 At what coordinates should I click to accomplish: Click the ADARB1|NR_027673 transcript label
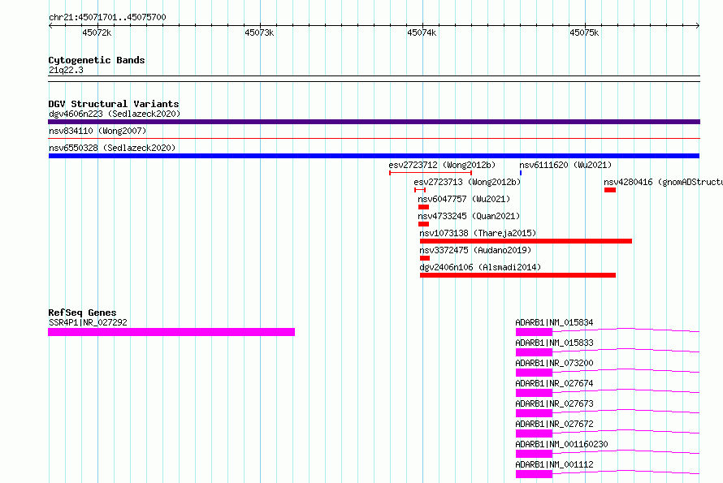pos(554,403)
